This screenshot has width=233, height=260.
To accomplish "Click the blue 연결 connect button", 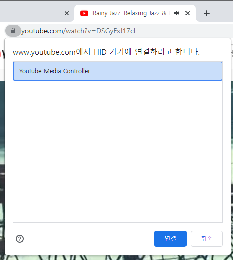I will pyautogui.click(x=170, y=239).
